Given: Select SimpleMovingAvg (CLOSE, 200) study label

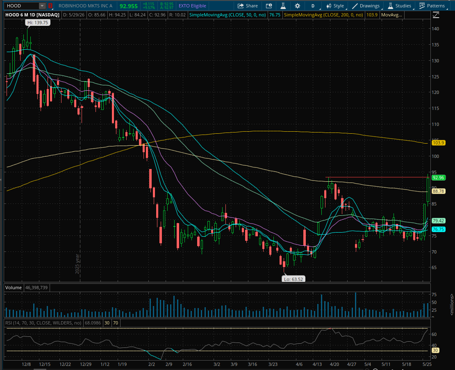Looking at the screenshot, I should click(323, 14).
